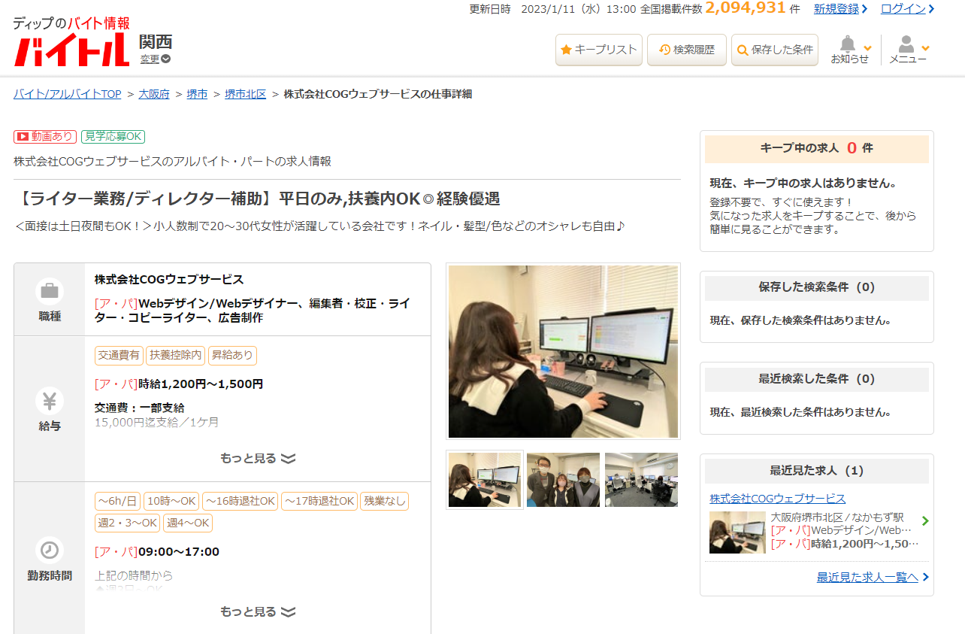Click the 大阪府堺市北区／なかもず駅 location text

[837, 518]
